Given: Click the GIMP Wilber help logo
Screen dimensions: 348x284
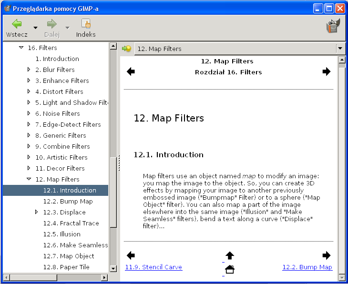Looking at the screenshot, I should pyautogui.click(x=333, y=26).
